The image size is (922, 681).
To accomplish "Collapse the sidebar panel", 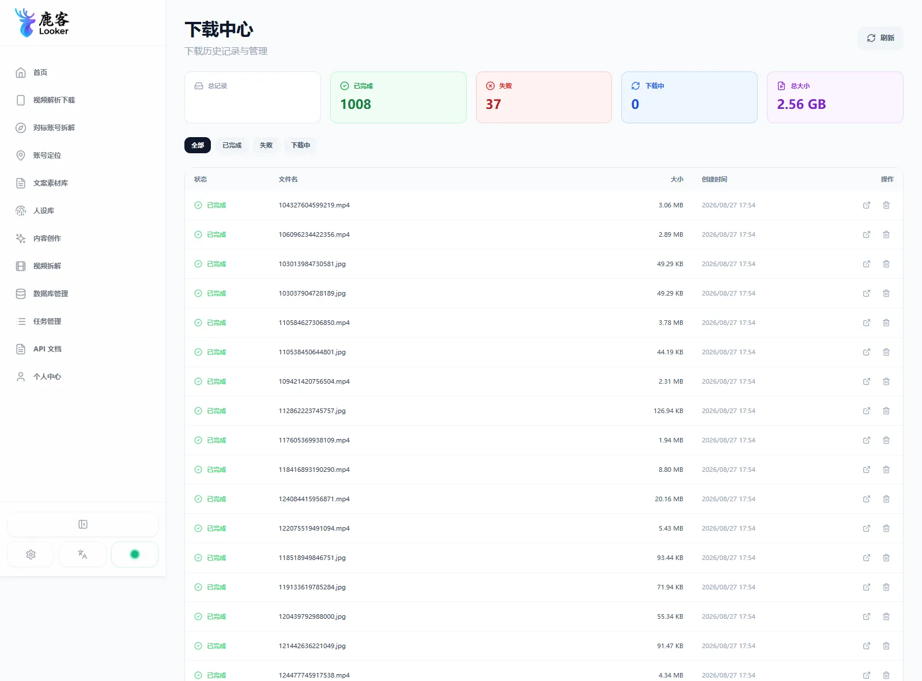I will tap(82, 524).
